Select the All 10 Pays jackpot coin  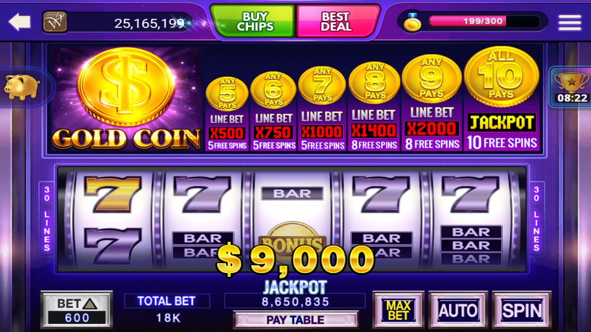pyautogui.click(x=501, y=77)
